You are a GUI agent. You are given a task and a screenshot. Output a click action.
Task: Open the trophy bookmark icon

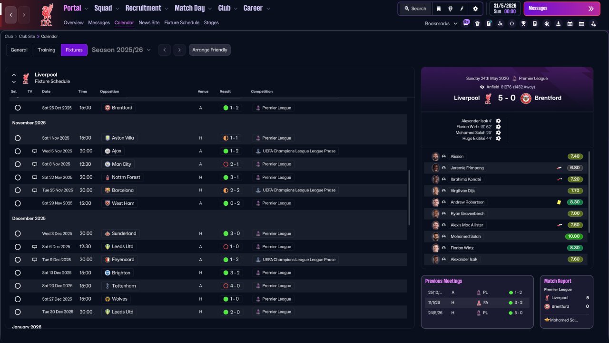[x=523, y=23]
